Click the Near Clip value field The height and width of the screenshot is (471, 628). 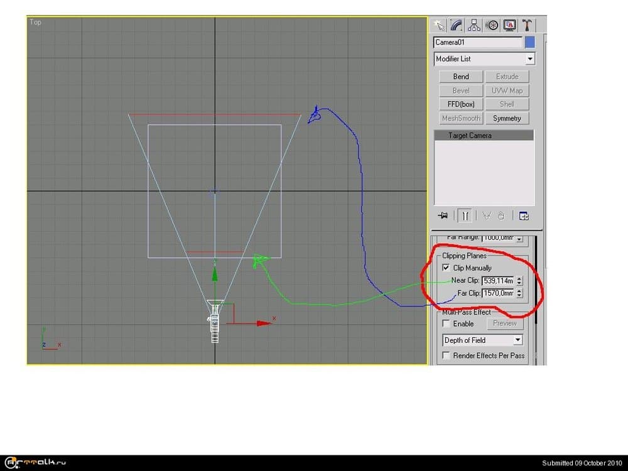click(498, 281)
